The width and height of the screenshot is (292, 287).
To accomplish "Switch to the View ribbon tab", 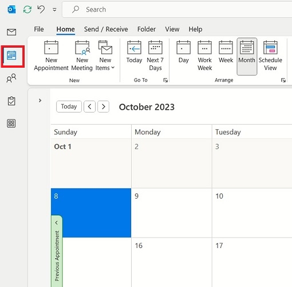I will 172,29.
